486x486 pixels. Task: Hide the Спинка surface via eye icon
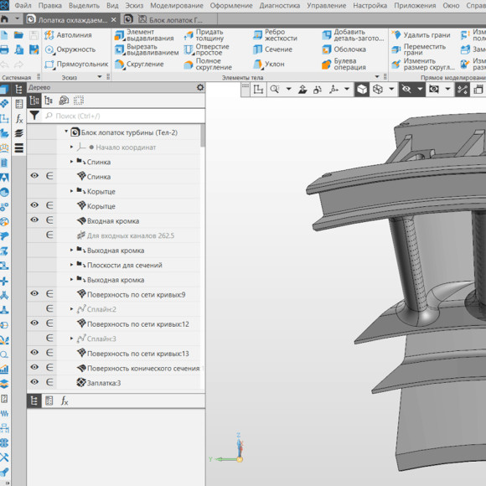[x=34, y=176]
